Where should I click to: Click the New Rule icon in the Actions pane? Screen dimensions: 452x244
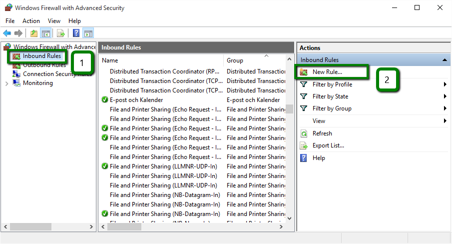pos(304,72)
